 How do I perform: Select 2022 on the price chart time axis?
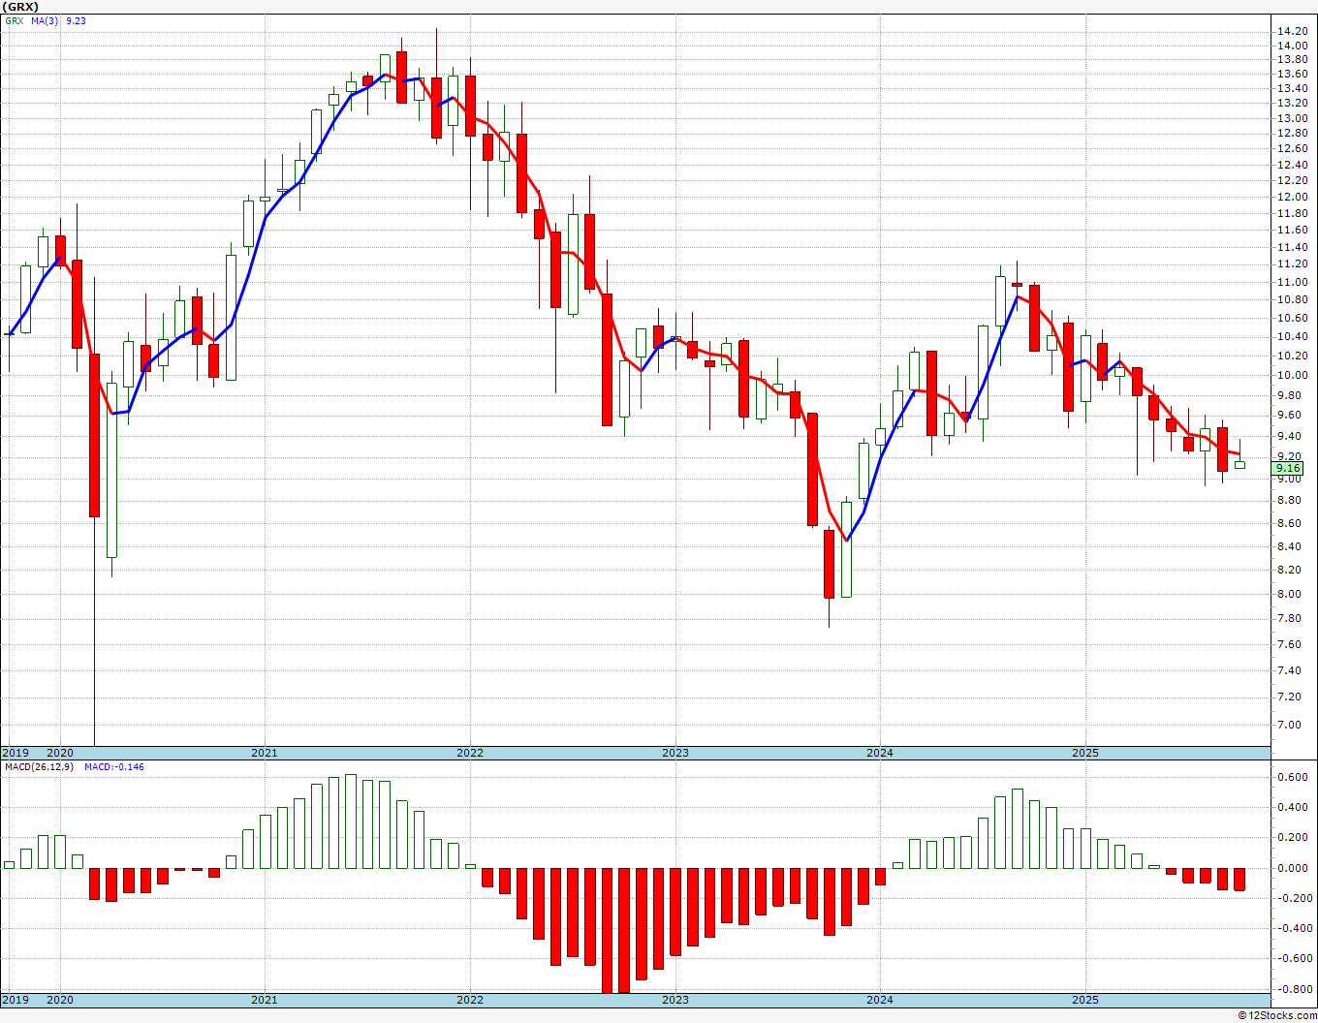point(470,753)
